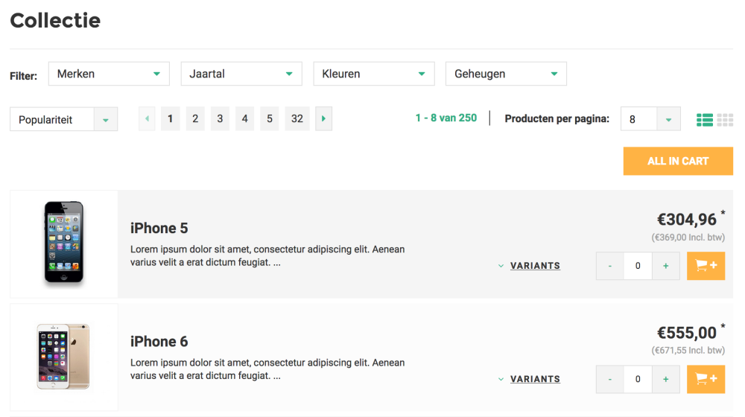Open the Jaartal filter dropdown
This screenshot has height=417, width=745.
[x=241, y=74]
